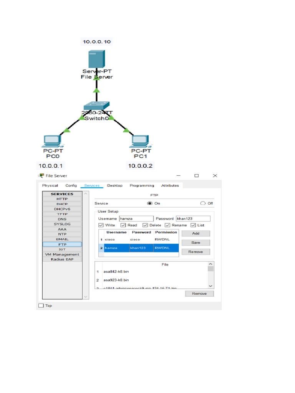295x393 pixels.
Task: Click the File Server device icon
Action: pyautogui.click(x=96, y=59)
